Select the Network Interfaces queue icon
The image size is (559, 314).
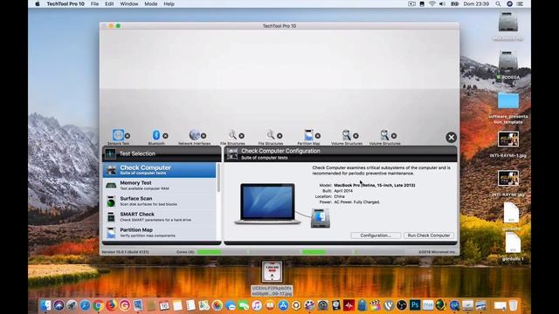pos(194,135)
